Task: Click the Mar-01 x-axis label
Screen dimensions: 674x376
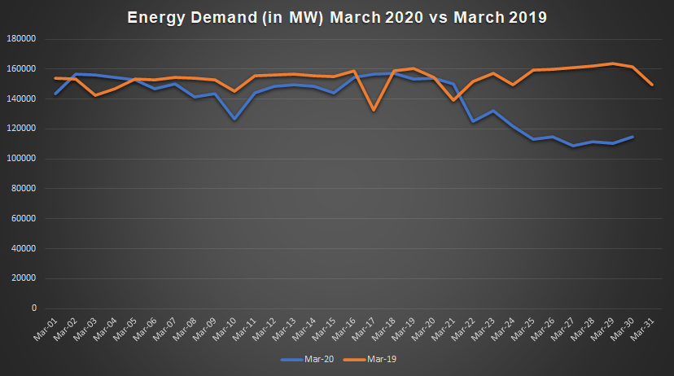Action: [x=45, y=330]
